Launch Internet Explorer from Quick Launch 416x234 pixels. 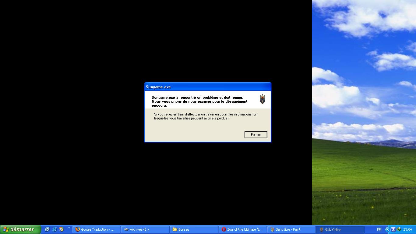pyautogui.click(x=54, y=229)
